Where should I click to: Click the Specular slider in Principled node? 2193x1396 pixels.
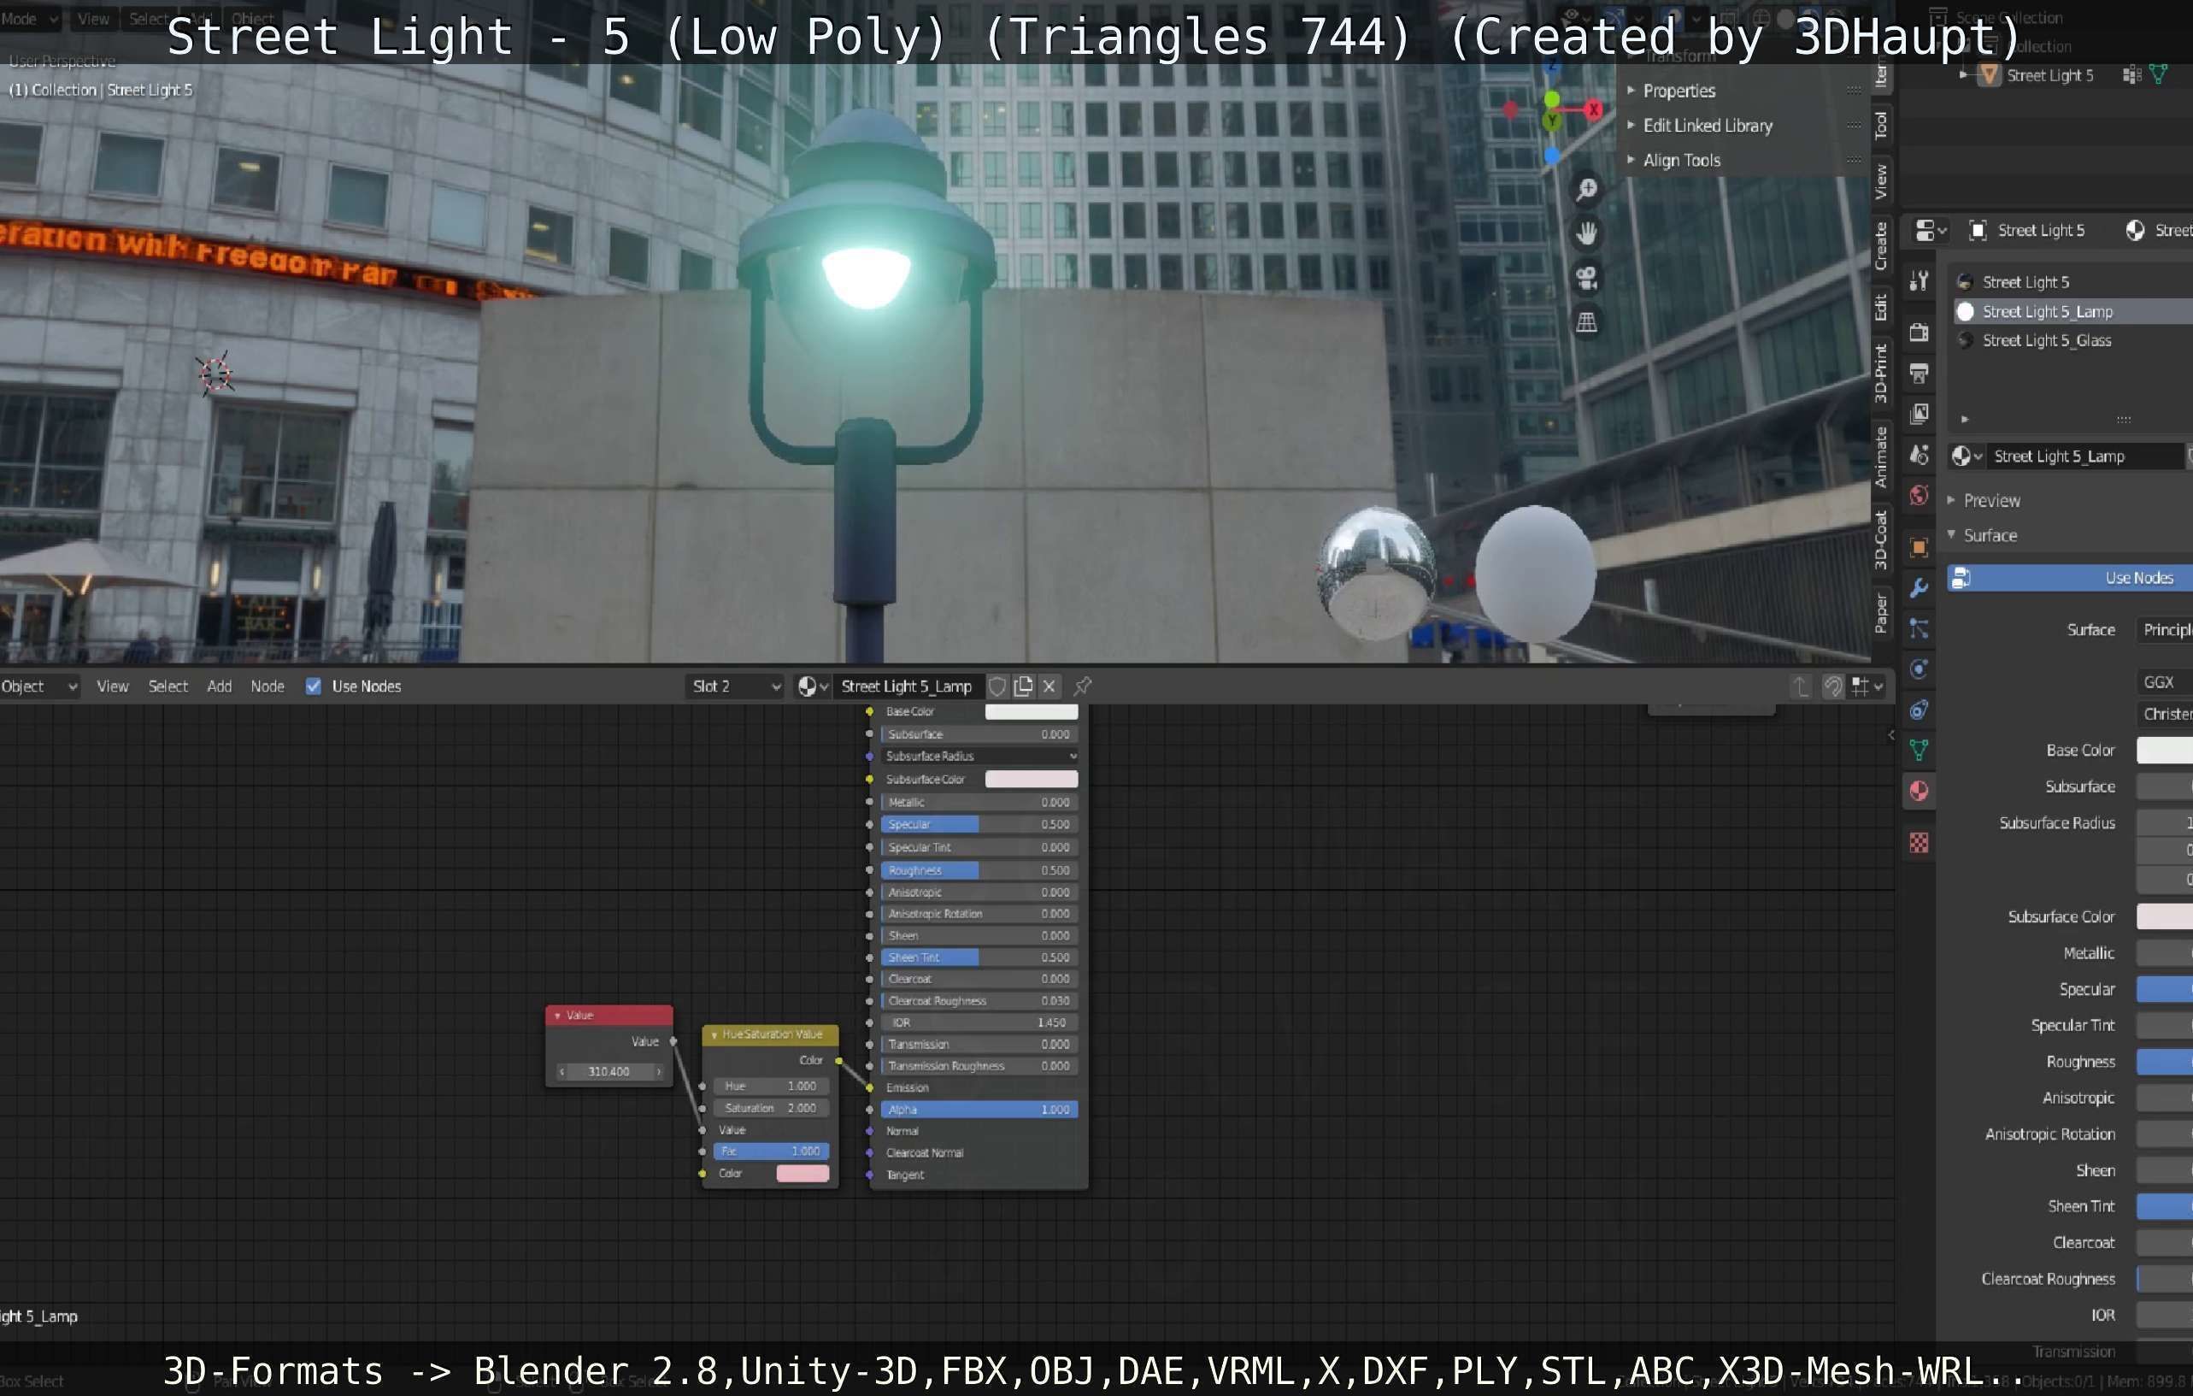click(979, 825)
